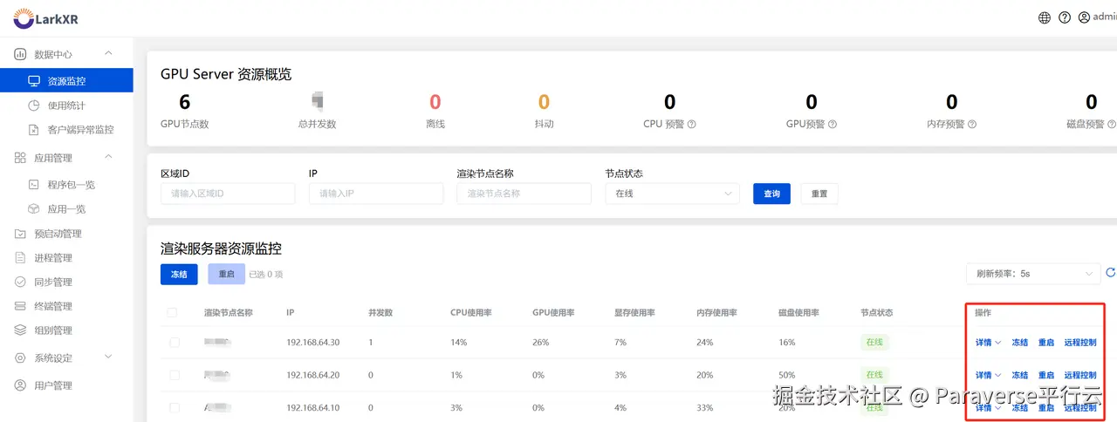This screenshot has width=1117, height=422.
Task: Focus the IP input field
Action: coord(376,194)
